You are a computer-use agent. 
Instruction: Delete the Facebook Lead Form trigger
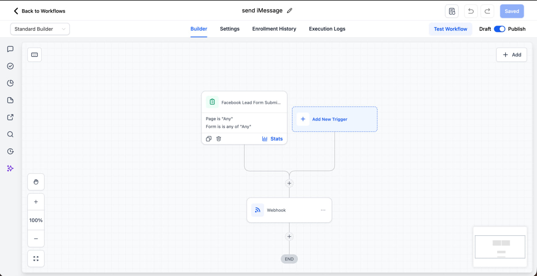[219, 138]
